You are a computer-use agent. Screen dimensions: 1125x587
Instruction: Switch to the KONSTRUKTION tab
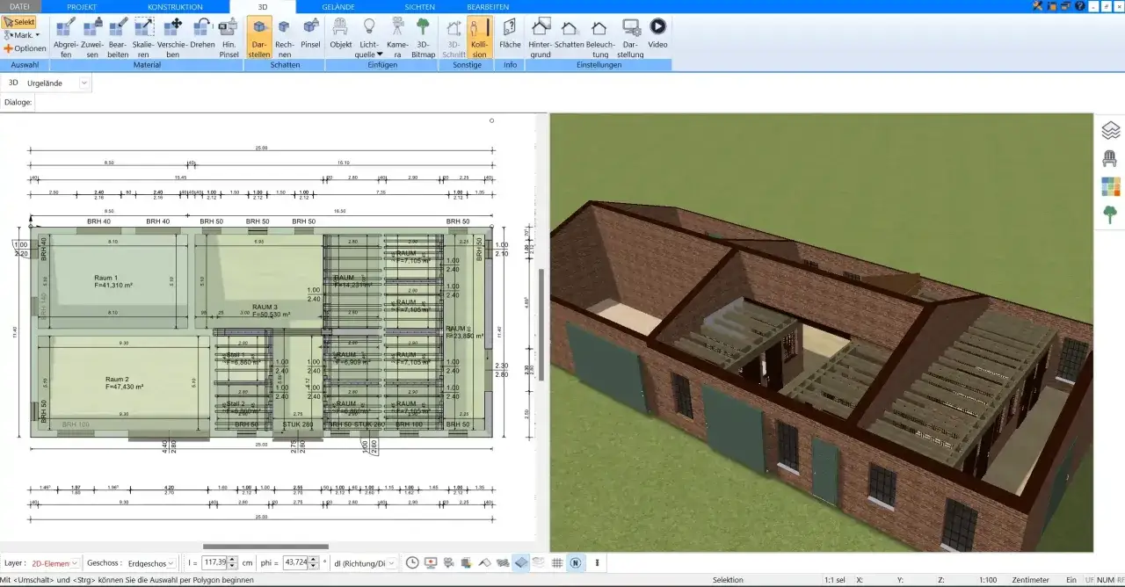point(175,6)
